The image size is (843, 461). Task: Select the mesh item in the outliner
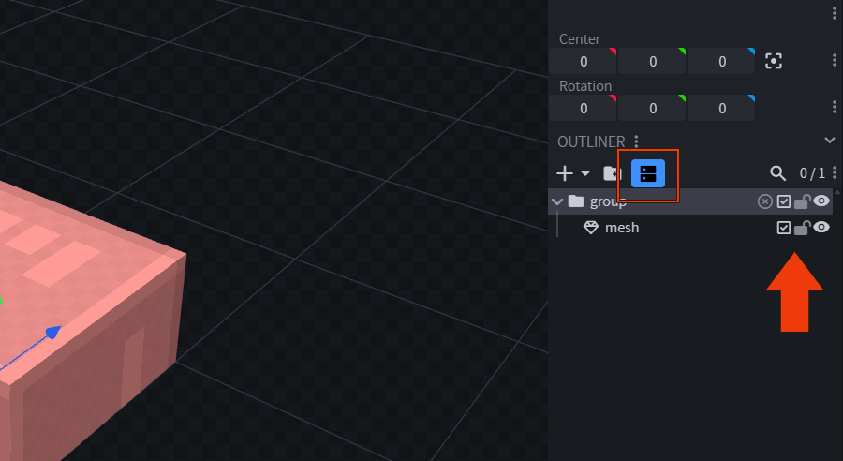tap(622, 228)
